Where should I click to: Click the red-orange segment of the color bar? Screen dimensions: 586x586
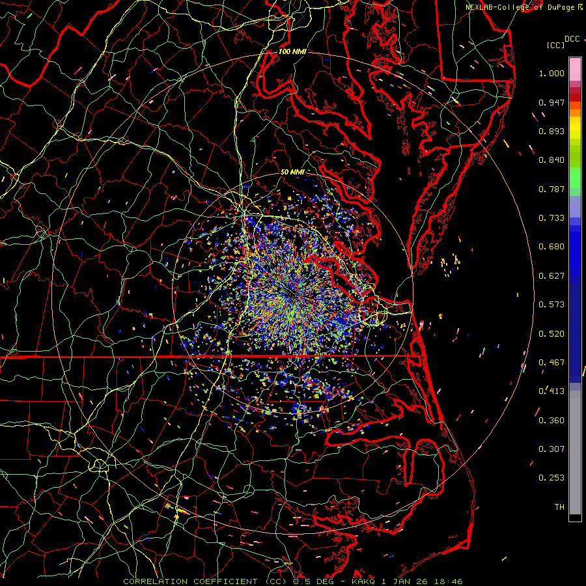click(x=575, y=105)
